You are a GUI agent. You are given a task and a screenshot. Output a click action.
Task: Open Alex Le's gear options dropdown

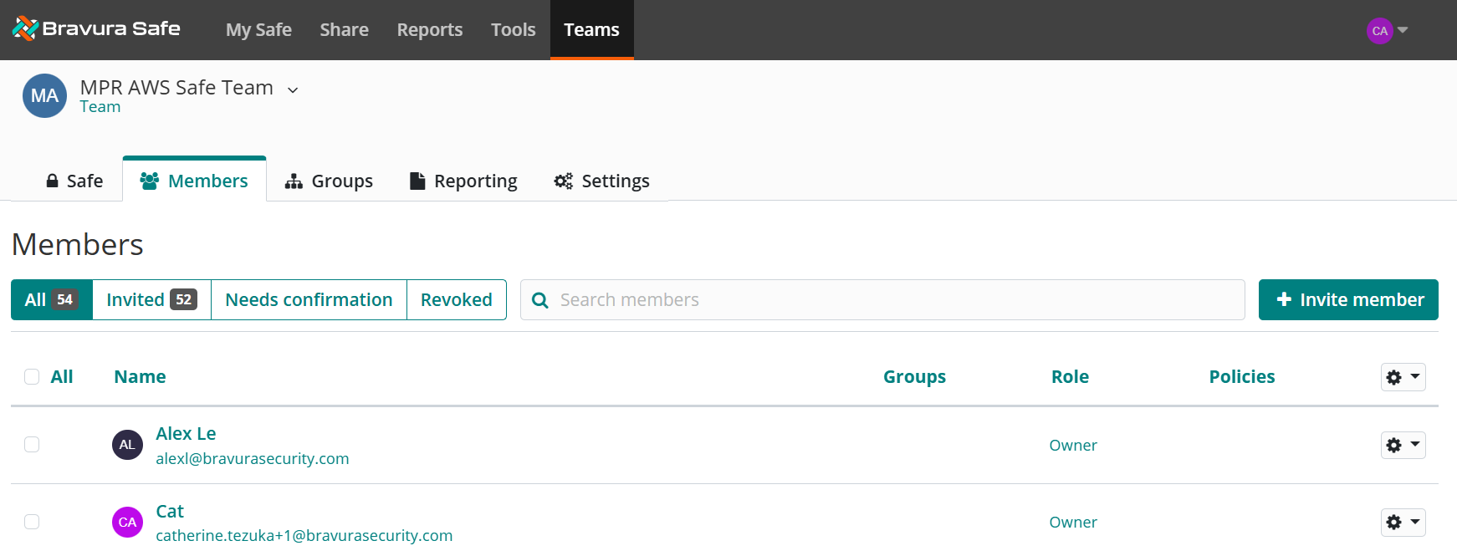pyautogui.click(x=1403, y=445)
